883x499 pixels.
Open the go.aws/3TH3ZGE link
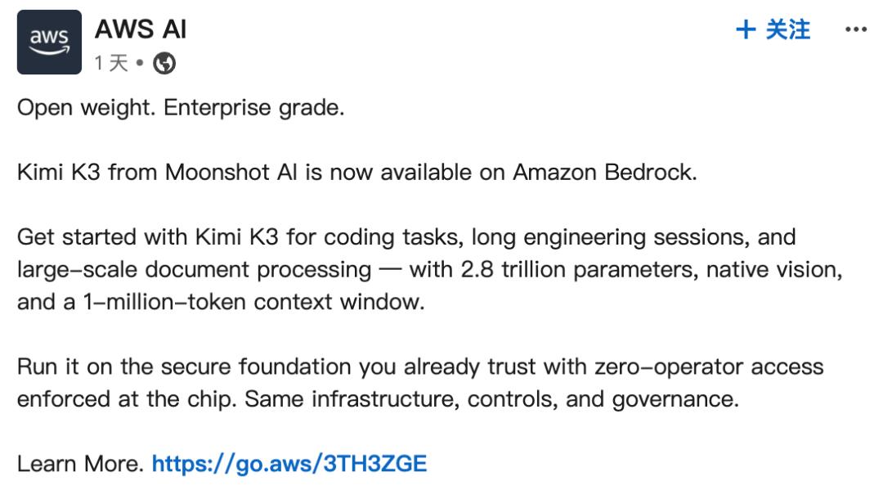click(289, 464)
